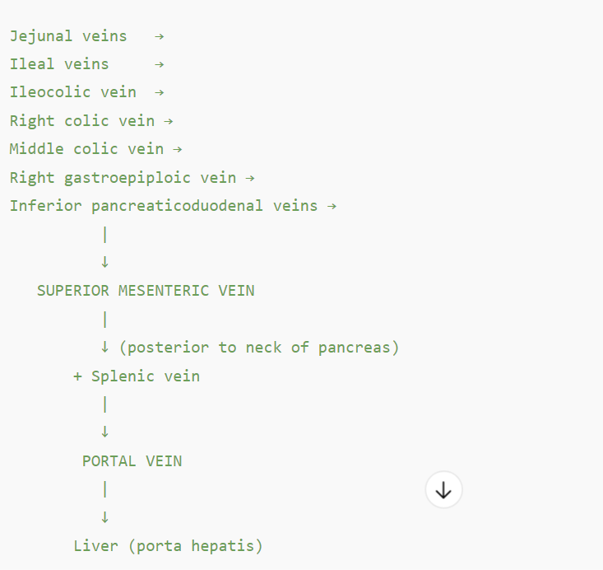Click '(posterior to neck of pancreas)' note
This screenshot has height=570, width=603.
coord(259,348)
